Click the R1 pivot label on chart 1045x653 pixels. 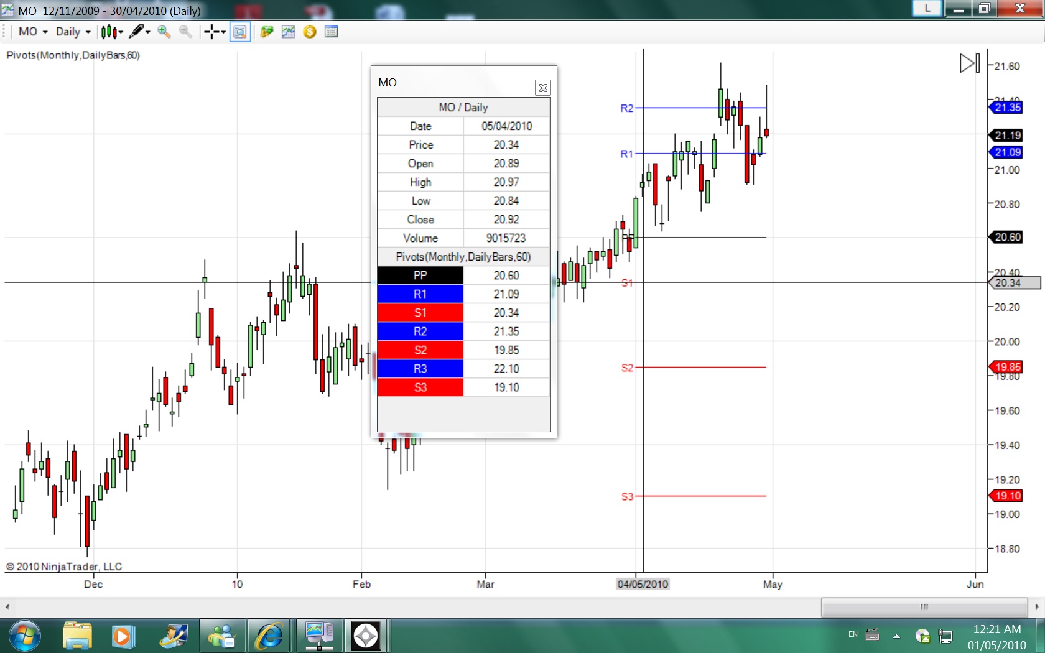click(626, 154)
